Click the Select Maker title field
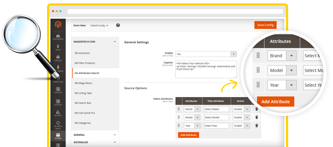Viewport: 333px width, 147px height. (216, 109)
